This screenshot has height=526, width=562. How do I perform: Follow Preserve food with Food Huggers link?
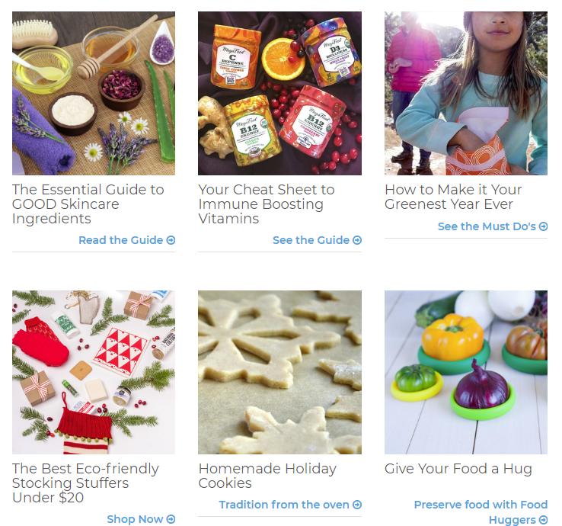[x=481, y=512]
